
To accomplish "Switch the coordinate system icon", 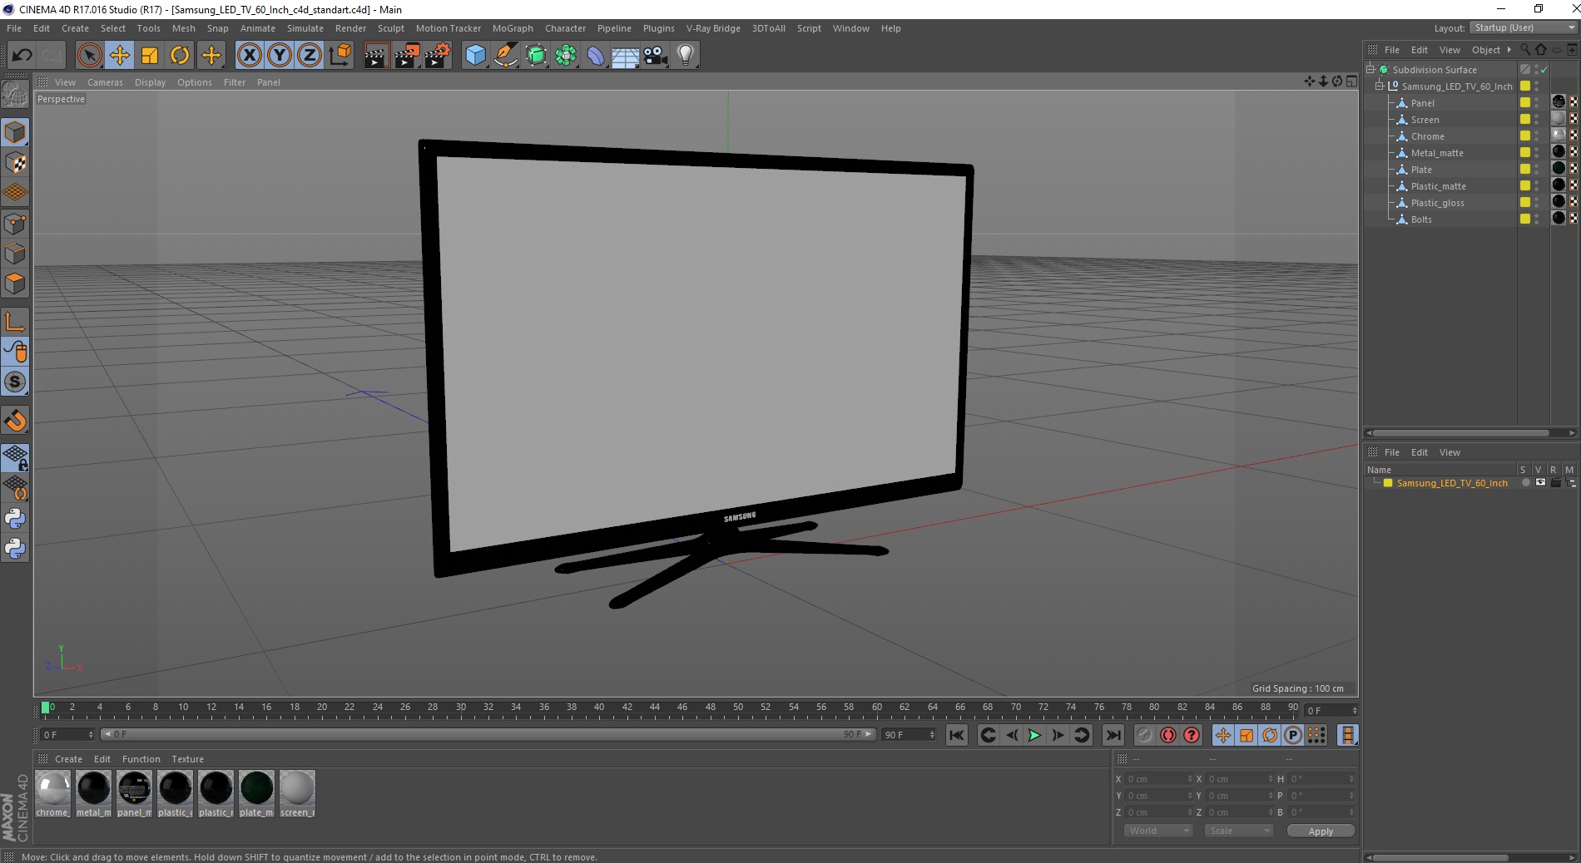I will coord(339,56).
